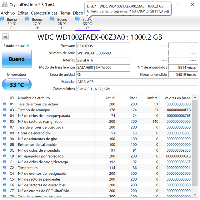200x200 pixels.
Task: Click status dot for Tiempo de arranque row
Action: tap(5, 110)
